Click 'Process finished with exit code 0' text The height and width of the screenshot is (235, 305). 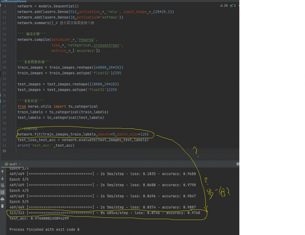[x=44, y=230]
